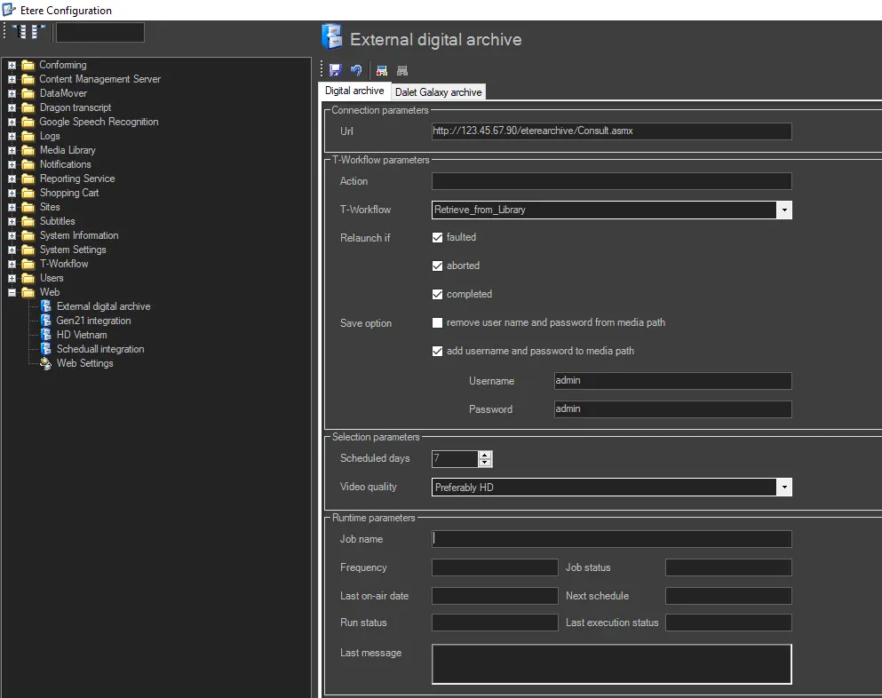Click into the Url input field

(611, 131)
